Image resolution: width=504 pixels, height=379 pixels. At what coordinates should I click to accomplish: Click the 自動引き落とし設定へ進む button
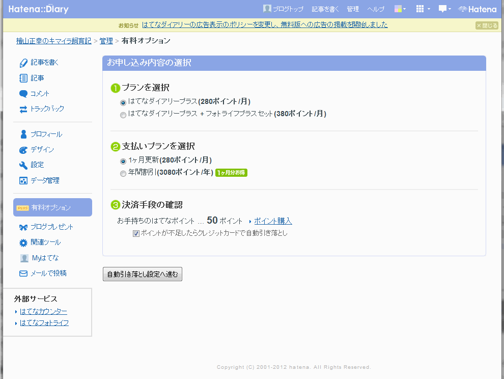point(143,274)
